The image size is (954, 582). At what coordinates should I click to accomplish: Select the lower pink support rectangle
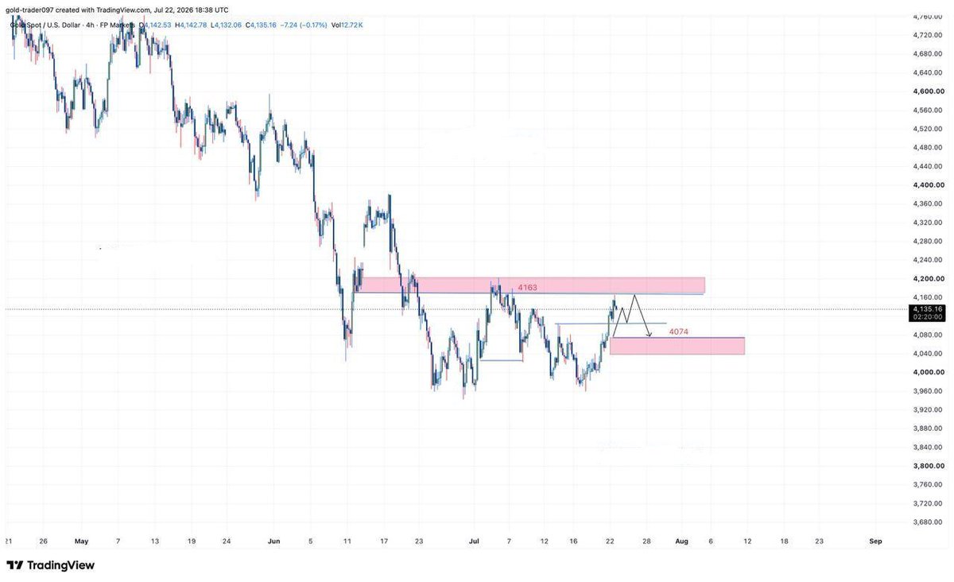click(677, 345)
